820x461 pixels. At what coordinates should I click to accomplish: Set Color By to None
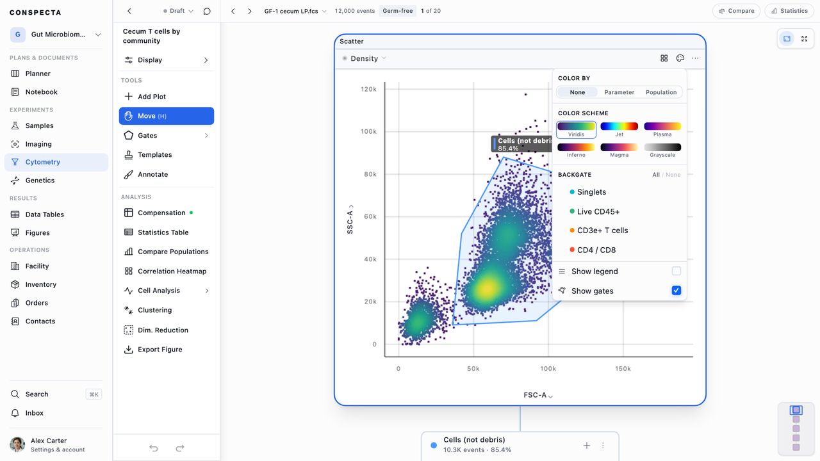click(x=577, y=92)
